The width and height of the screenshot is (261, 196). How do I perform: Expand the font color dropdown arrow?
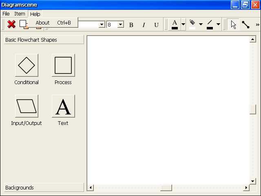coord(183,24)
